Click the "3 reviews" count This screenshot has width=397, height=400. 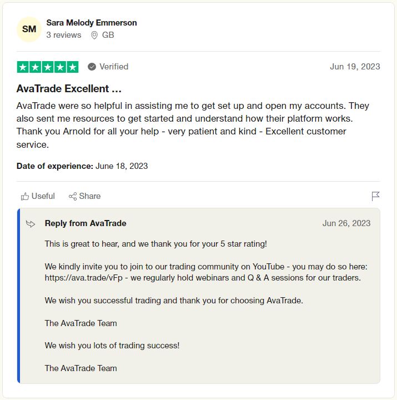(63, 35)
